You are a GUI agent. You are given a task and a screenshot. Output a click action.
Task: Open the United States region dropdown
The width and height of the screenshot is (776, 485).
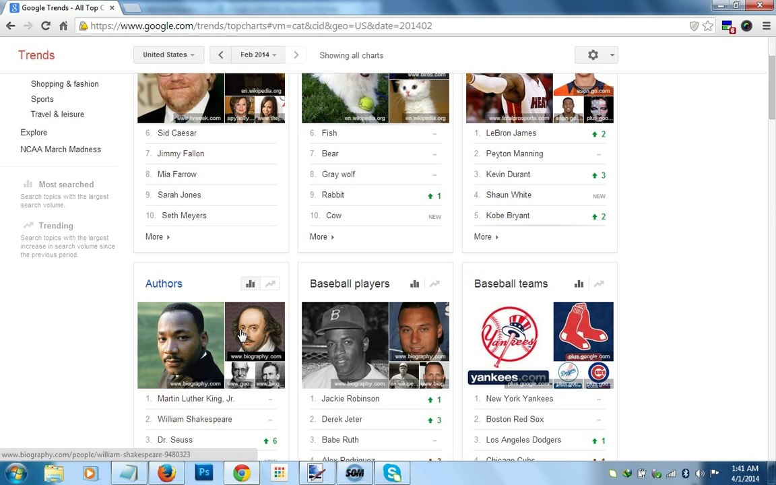[x=169, y=55]
